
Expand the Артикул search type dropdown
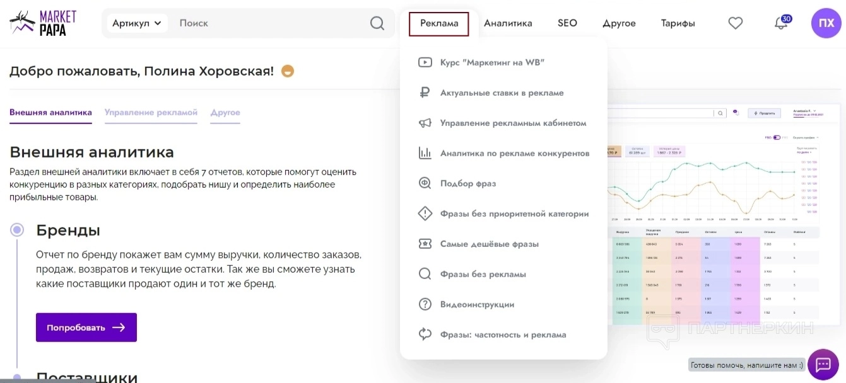(137, 23)
